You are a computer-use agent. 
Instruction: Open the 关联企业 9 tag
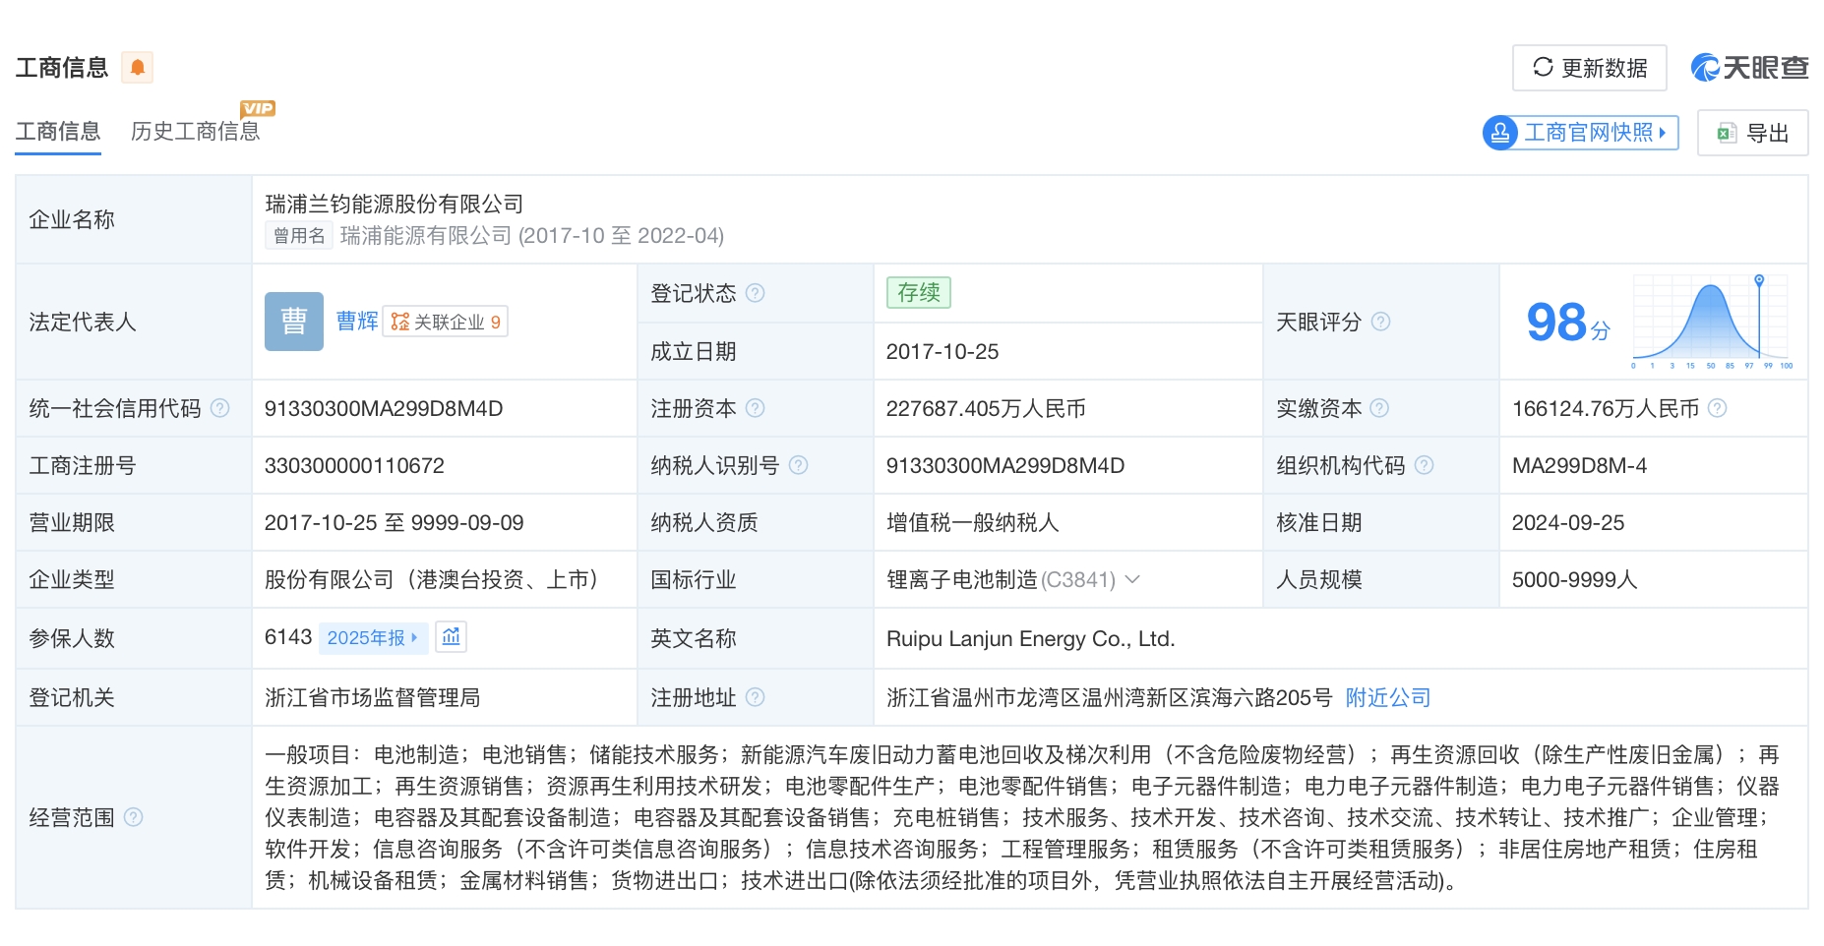pyautogui.click(x=446, y=322)
